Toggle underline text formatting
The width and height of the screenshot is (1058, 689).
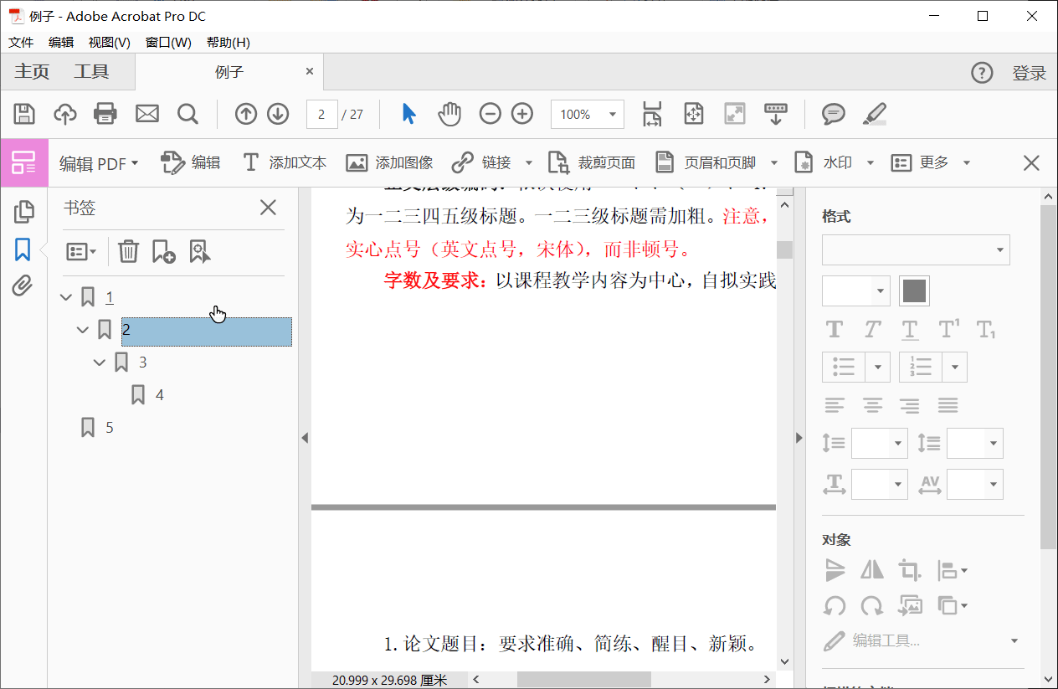tap(910, 329)
